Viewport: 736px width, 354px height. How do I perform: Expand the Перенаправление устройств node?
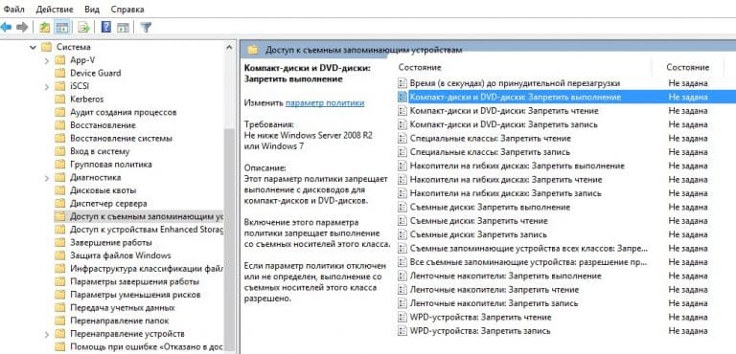(x=46, y=334)
